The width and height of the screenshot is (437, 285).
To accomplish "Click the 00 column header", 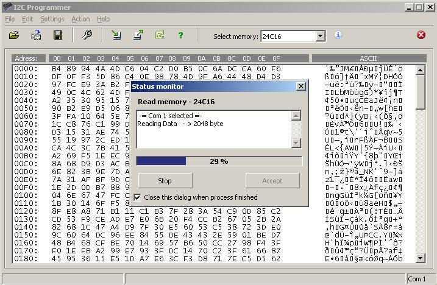I will pyautogui.click(x=57, y=58).
